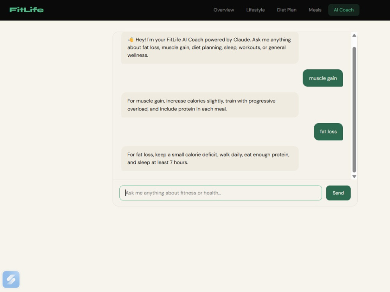Switch to the Diet Plan tab
This screenshot has width=390, height=292.
click(287, 10)
